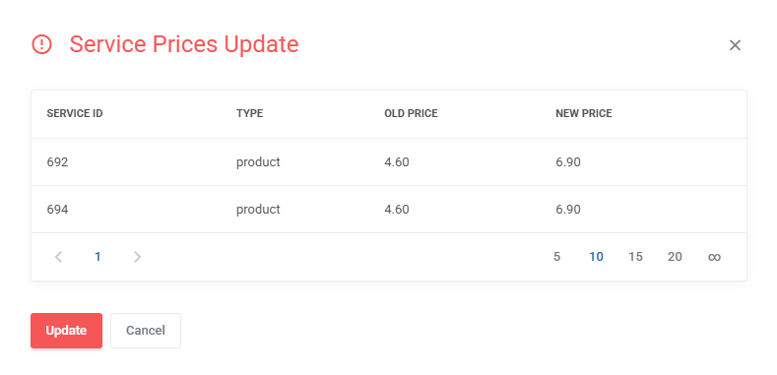Screen dimensions: 777x375
Task: Sort by Type column header
Action: (250, 113)
